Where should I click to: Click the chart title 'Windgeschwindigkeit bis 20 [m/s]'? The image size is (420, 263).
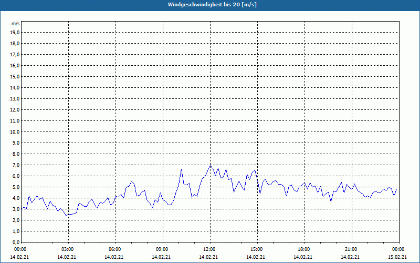pyautogui.click(x=212, y=5)
